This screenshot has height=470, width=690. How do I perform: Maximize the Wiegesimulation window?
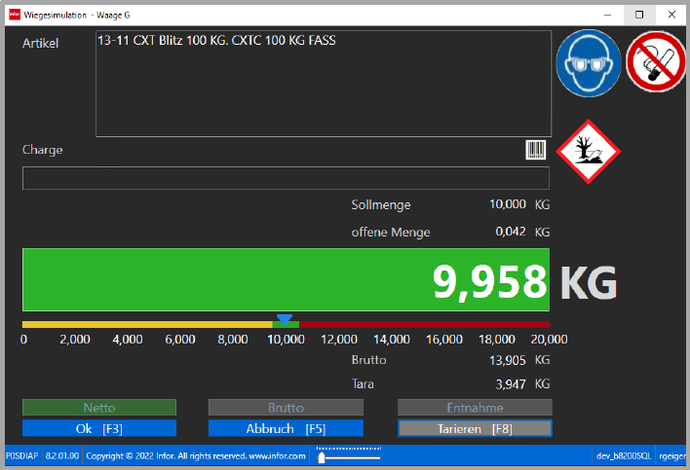click(639, 15)
